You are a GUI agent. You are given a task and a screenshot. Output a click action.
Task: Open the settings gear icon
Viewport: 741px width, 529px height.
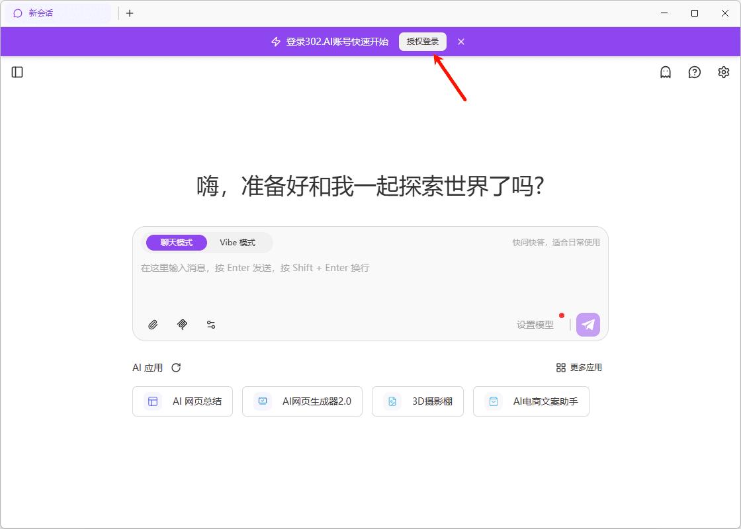724,72
